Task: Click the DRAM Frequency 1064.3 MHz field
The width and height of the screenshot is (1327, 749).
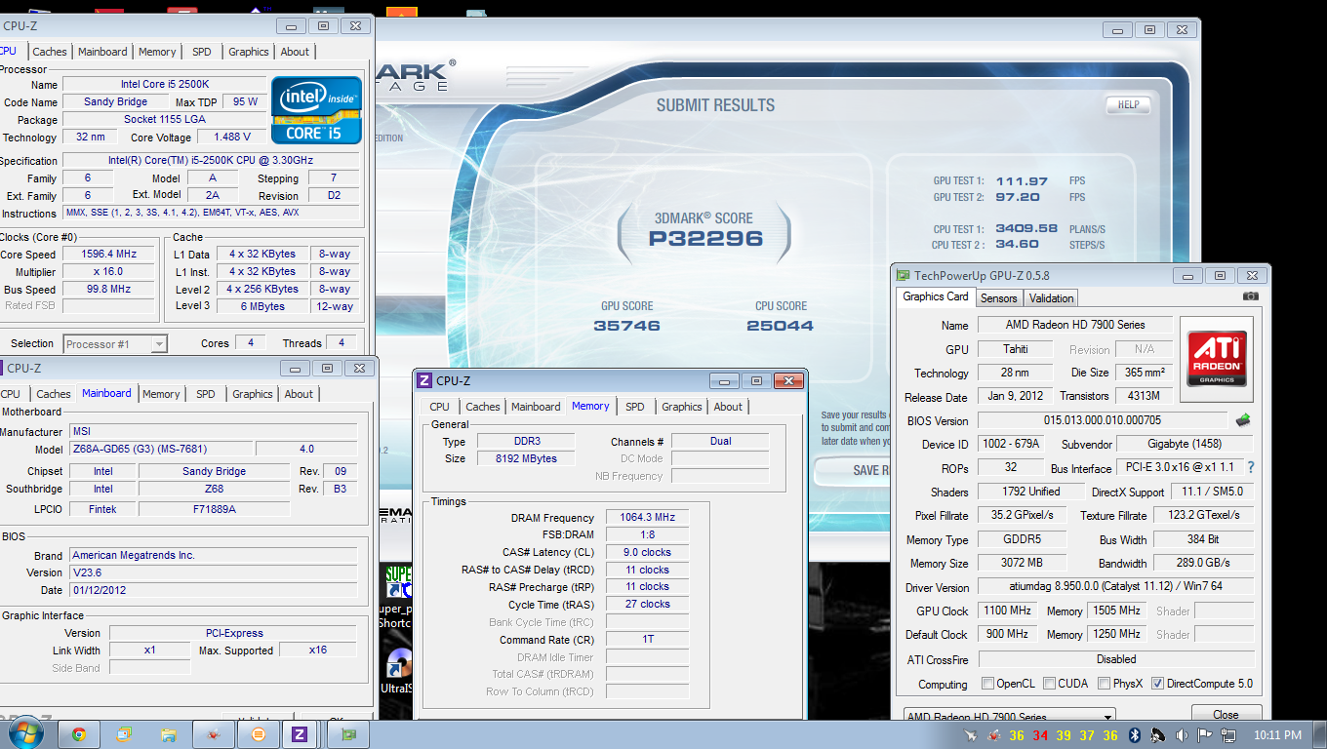Action: [x=647, y=518]
